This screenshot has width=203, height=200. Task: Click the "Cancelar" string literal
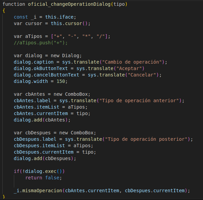pyautogui.click(x=142, y=75)
